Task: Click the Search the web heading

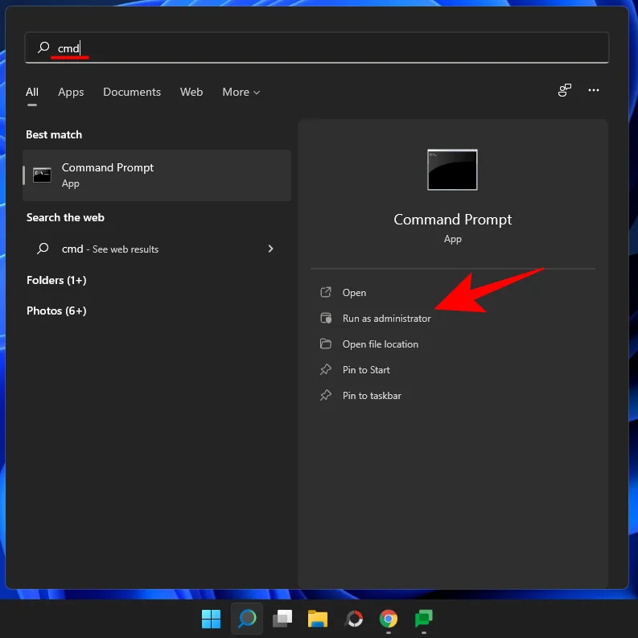Action: 65,218
